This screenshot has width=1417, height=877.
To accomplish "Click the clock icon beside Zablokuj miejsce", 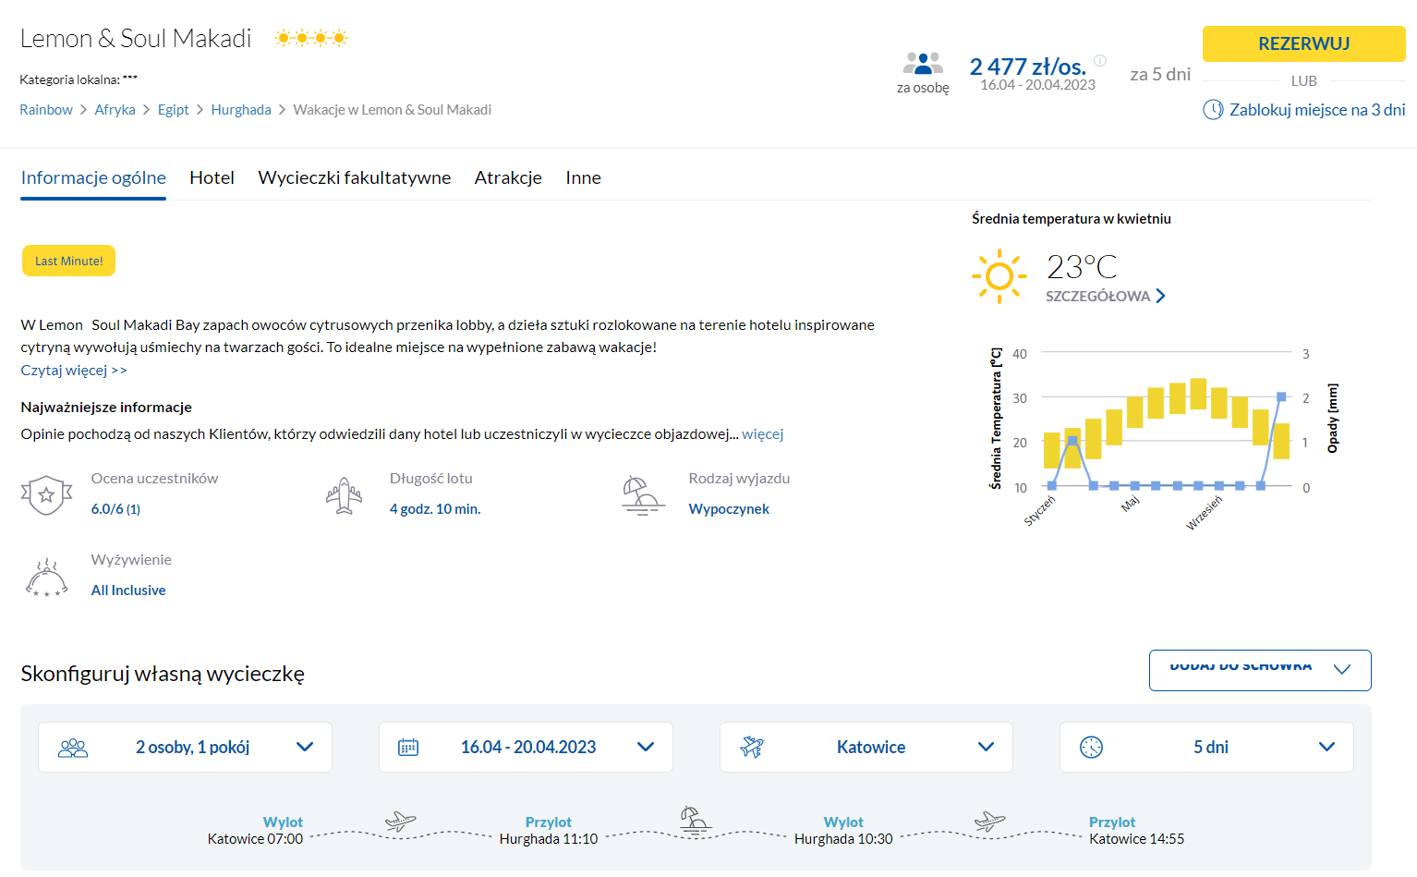I will [x=1213, y=110].
